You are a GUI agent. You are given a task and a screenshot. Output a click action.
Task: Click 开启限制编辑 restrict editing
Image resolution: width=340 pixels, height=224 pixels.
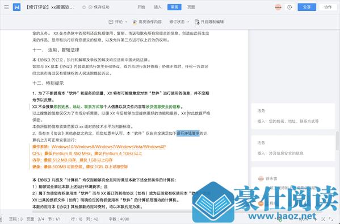click(x=209, y=22)
